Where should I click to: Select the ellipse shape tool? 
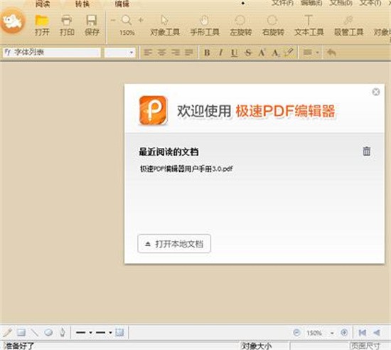click(48, 332)
